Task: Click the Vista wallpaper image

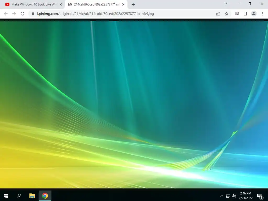Action: [134, 104]
